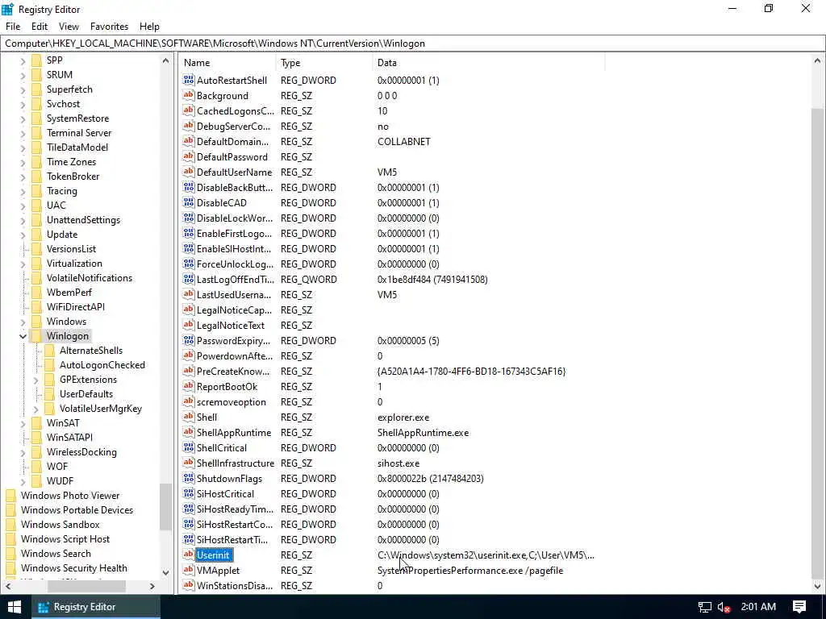
Task: Click the Registry Editor taskbar button
Action: [x=95, y=607]
